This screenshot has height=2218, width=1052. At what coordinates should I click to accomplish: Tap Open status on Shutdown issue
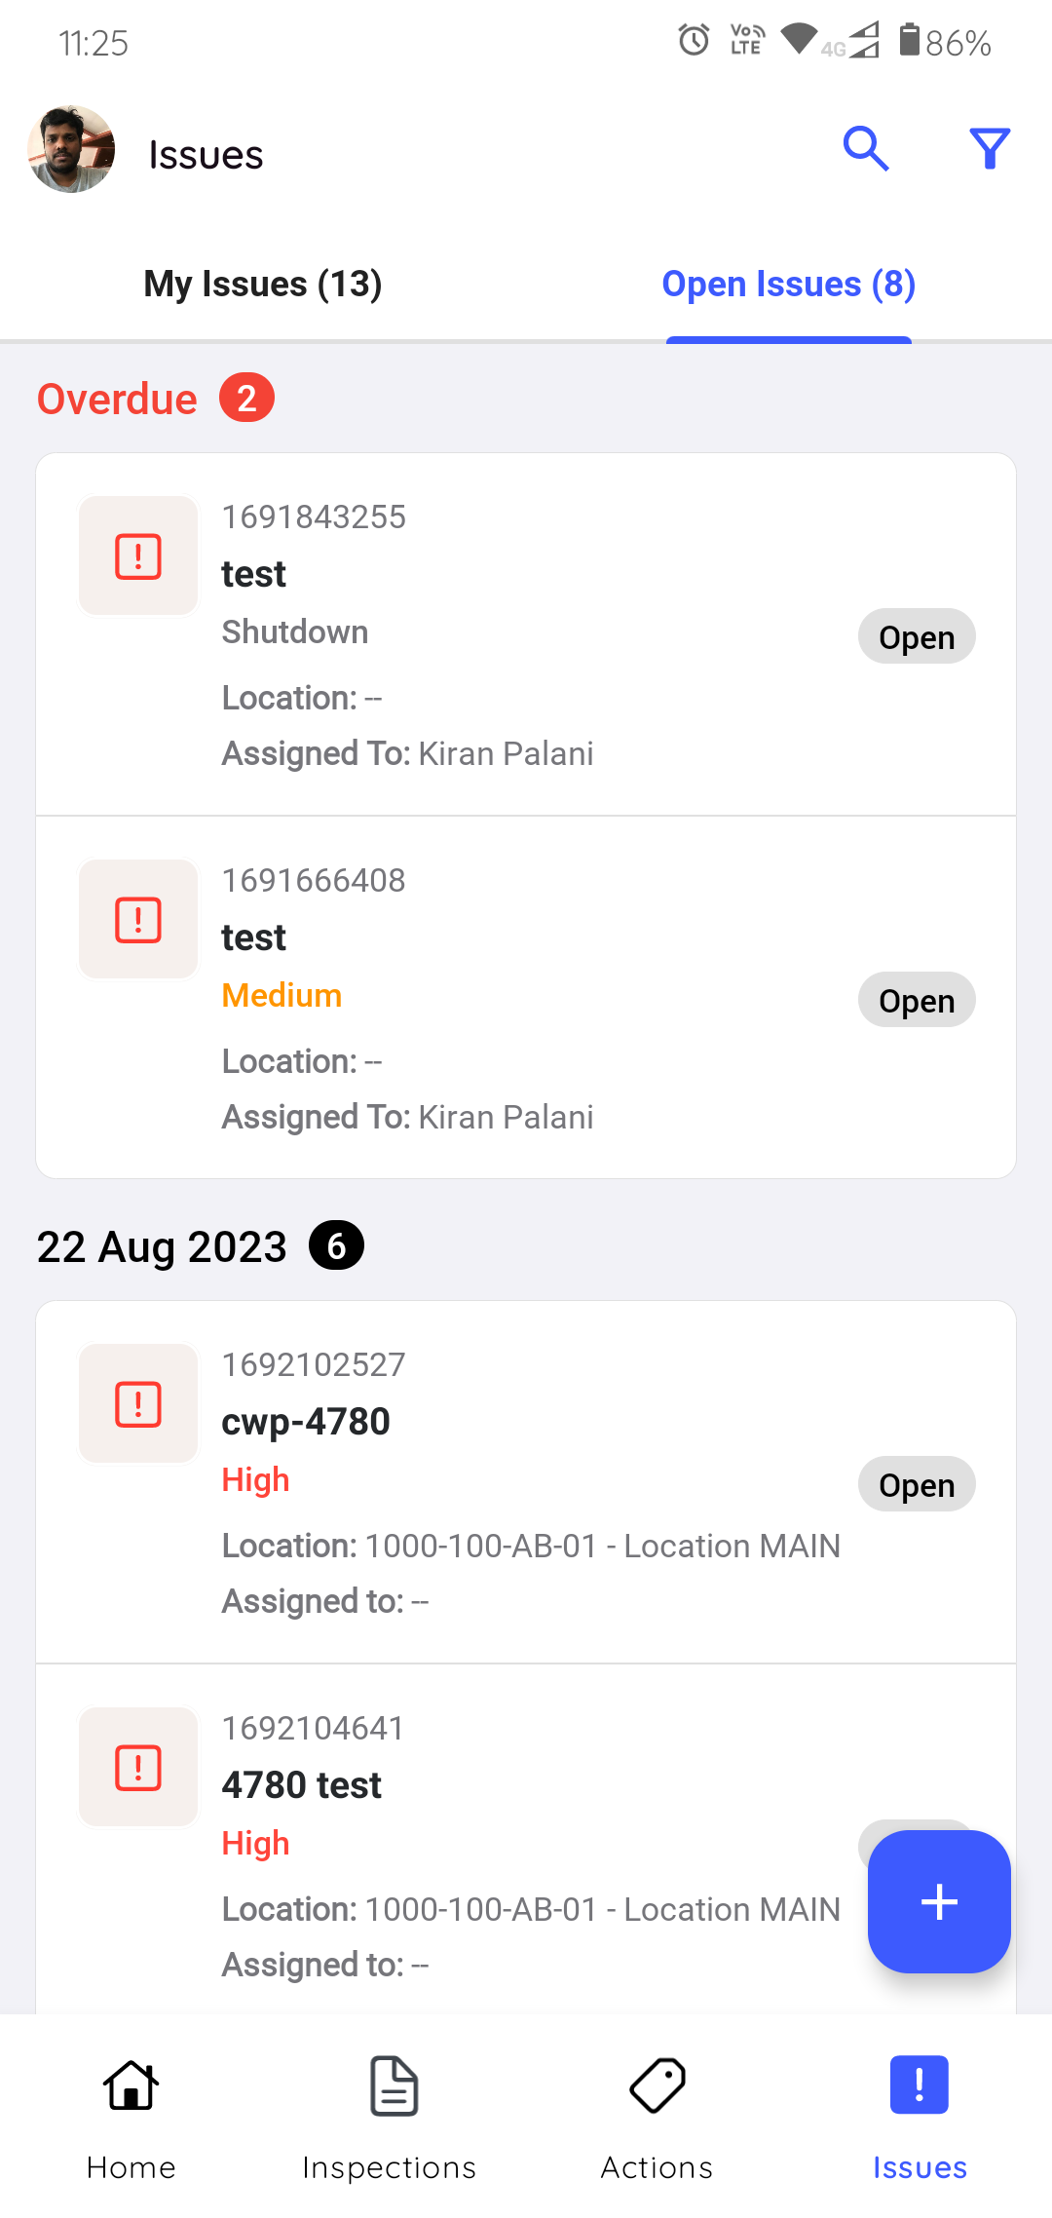(x=917, y=637)
